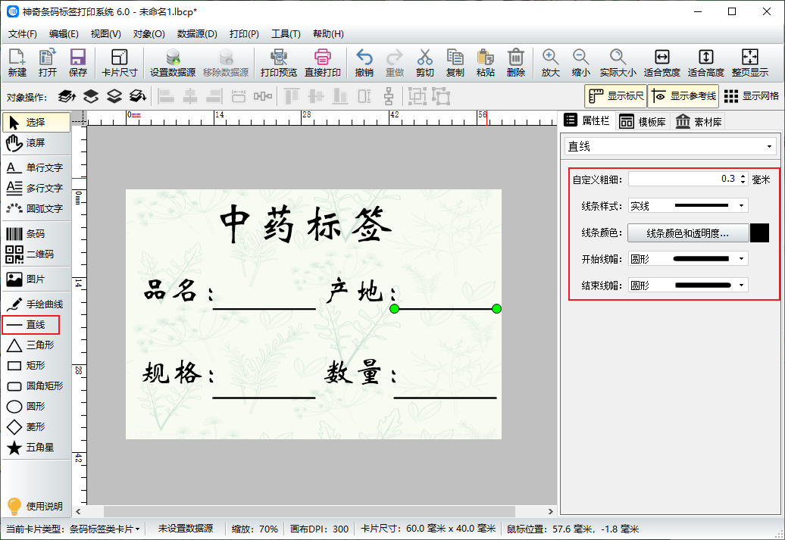Open the card size (卡片尺寸) settings
This screenshot has width=785, height=540.
(119, 63)
